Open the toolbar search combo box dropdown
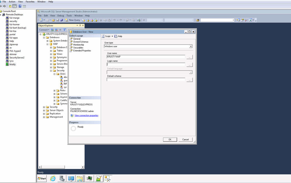The height and width of the screenshot is (183, 291). 233,20
